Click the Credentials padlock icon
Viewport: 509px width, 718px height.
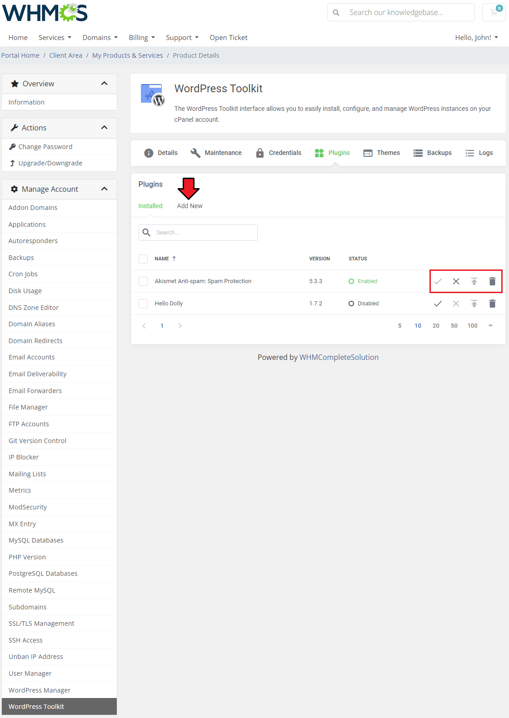(259, 153)
